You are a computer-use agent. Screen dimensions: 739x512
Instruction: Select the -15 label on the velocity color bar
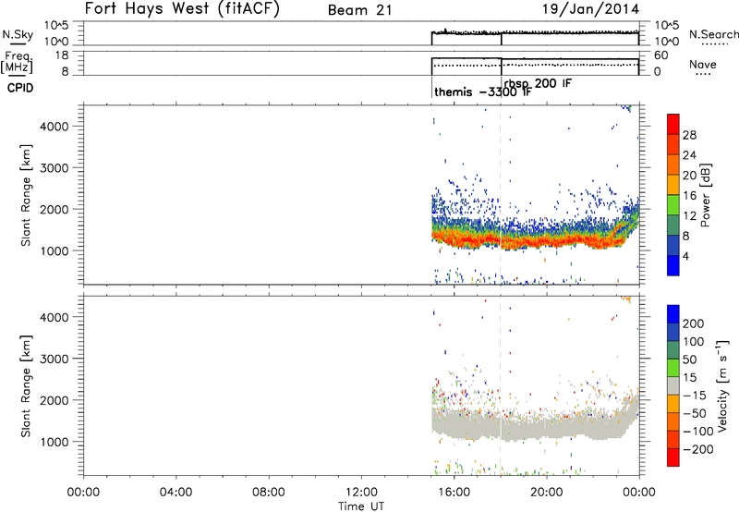click(694, 396)
